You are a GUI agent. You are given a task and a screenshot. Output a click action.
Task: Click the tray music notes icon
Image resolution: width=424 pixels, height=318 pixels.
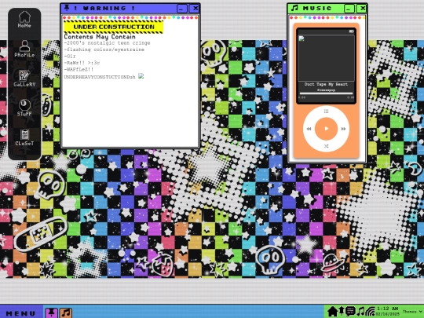click(360, 312)
